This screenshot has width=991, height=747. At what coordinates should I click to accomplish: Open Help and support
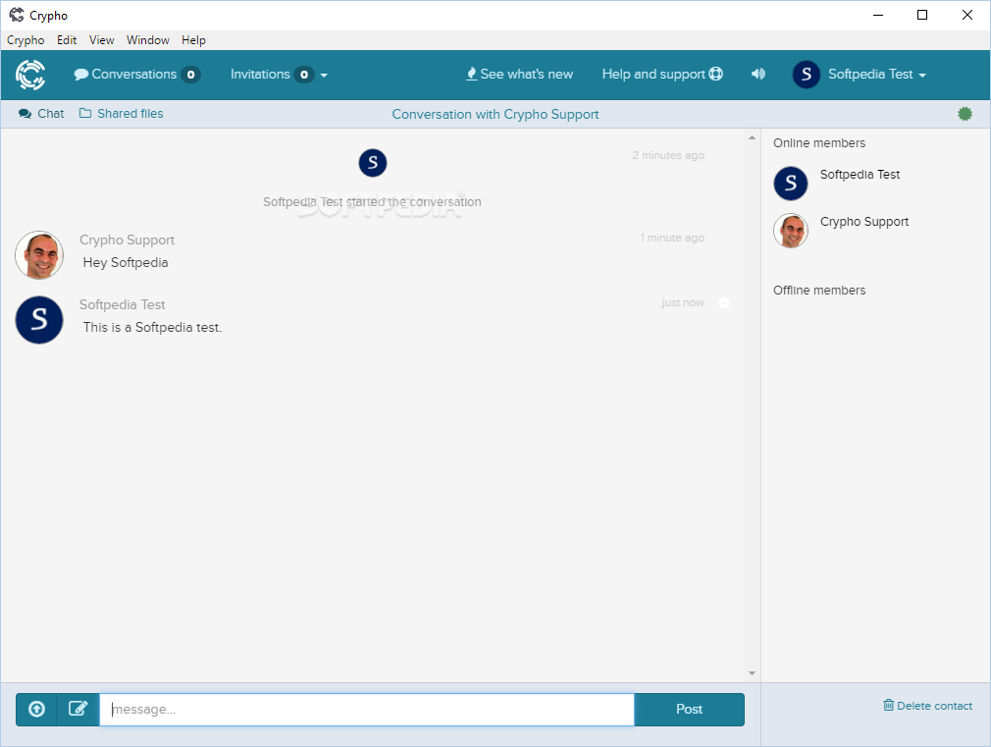pos(661,74)
